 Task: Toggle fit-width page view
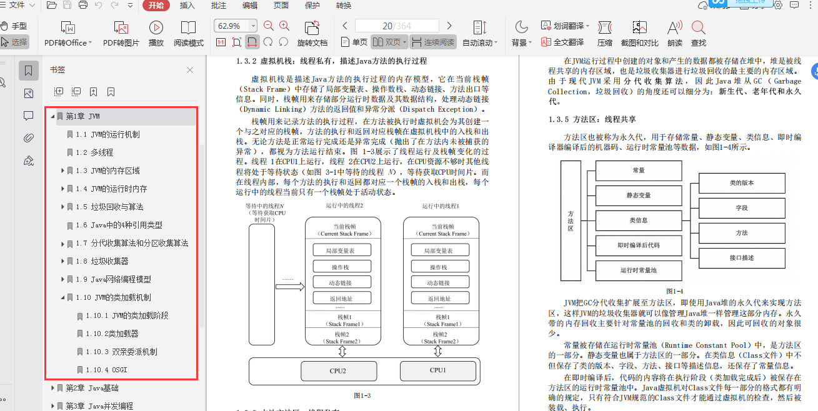(252, 42)
